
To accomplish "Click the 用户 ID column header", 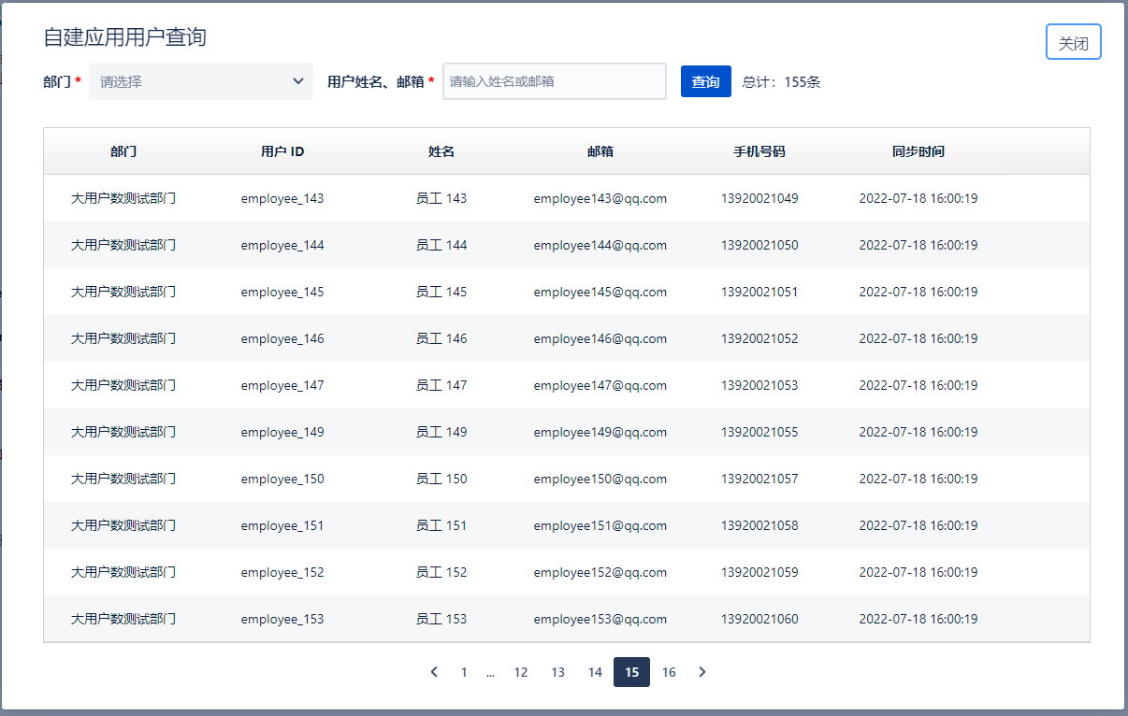I will [x=282, y=151].
